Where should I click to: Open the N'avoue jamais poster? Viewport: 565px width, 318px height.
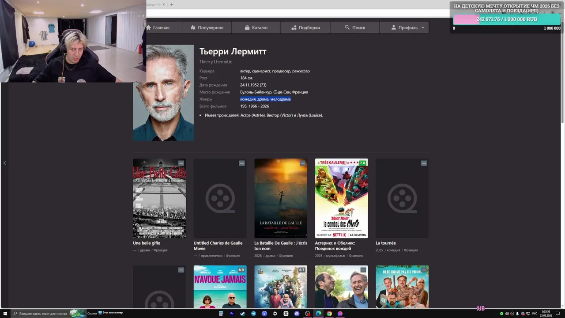pyautogui.click(x=220, y=287)
